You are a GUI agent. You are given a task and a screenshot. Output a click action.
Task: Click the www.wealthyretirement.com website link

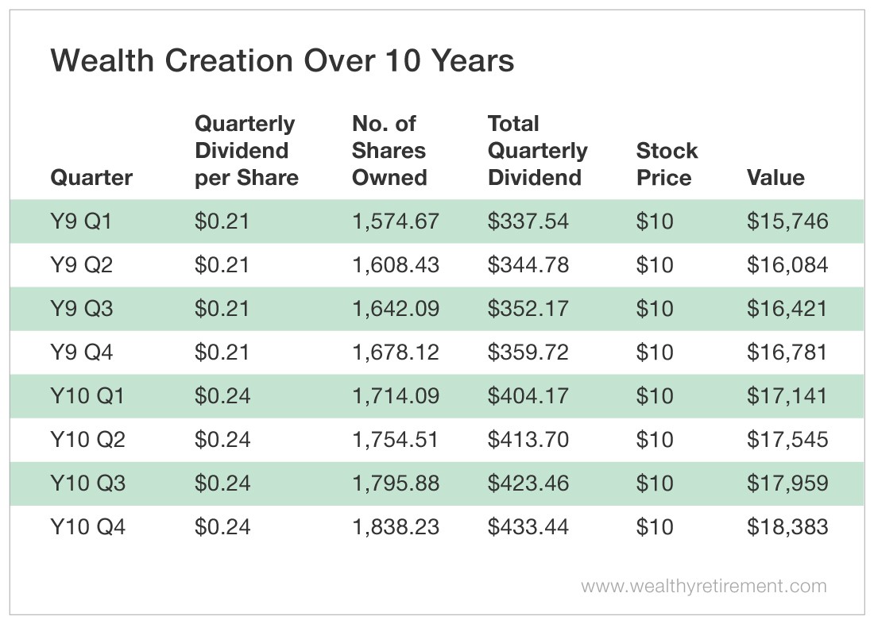pos(703,587)
